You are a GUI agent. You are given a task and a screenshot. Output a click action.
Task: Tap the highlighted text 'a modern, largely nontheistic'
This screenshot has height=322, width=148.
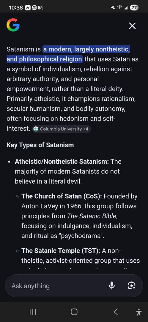[x=86, y=49]
